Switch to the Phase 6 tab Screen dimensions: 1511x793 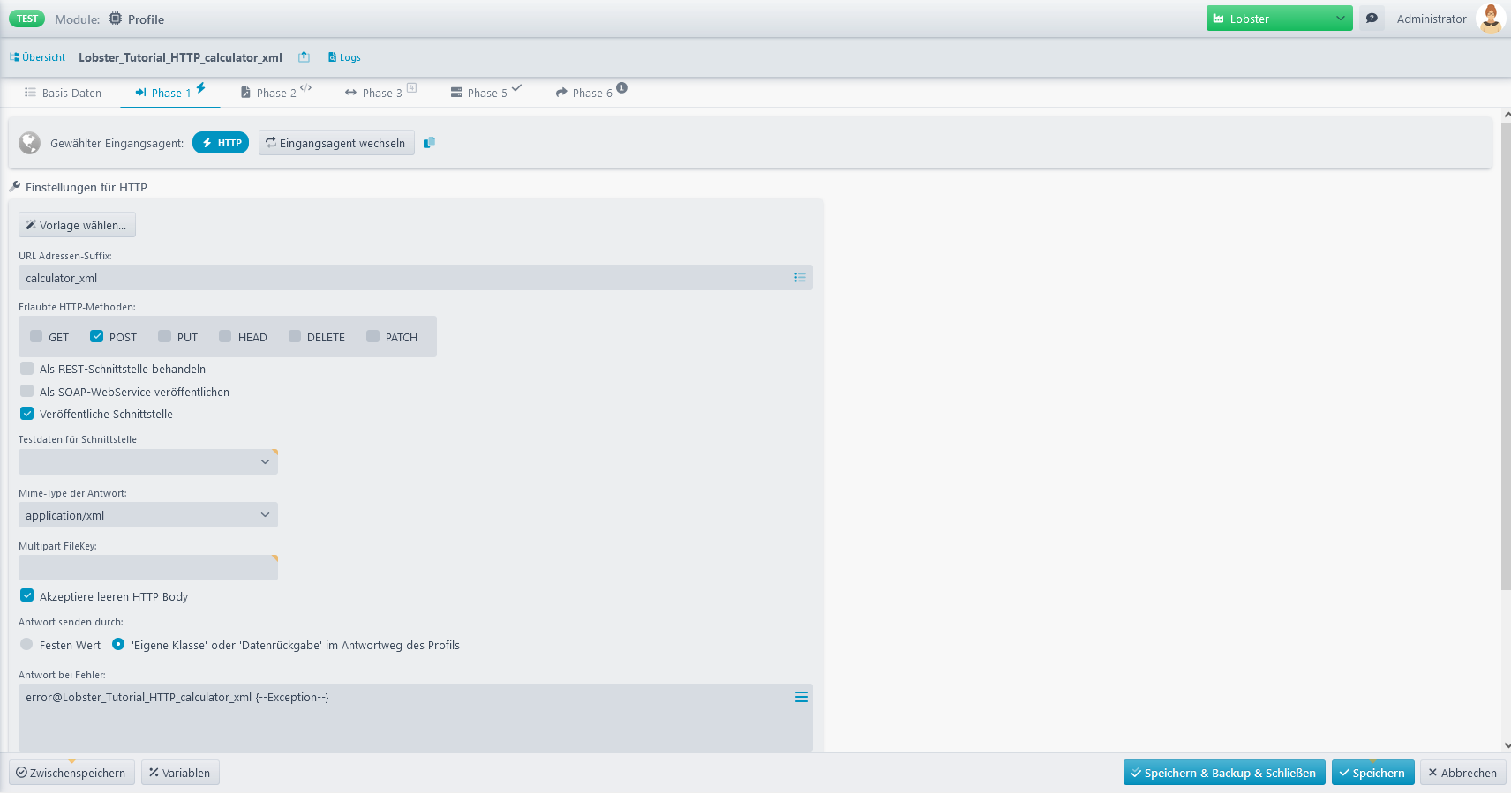click(x=591, y=93)
